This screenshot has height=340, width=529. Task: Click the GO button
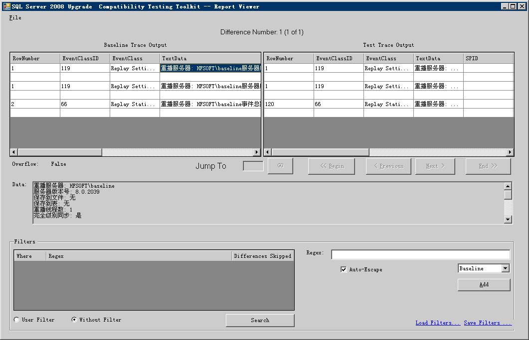(x=280, y=166)
